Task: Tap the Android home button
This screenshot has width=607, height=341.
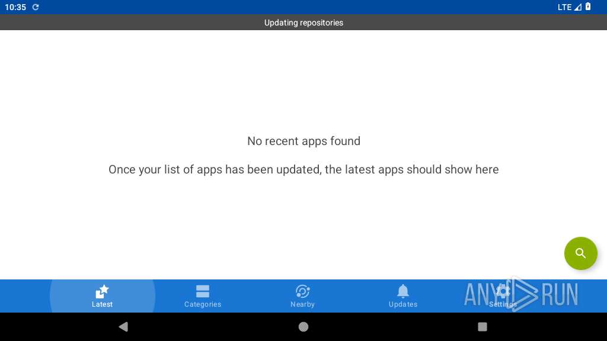Action: pos(303,327)
